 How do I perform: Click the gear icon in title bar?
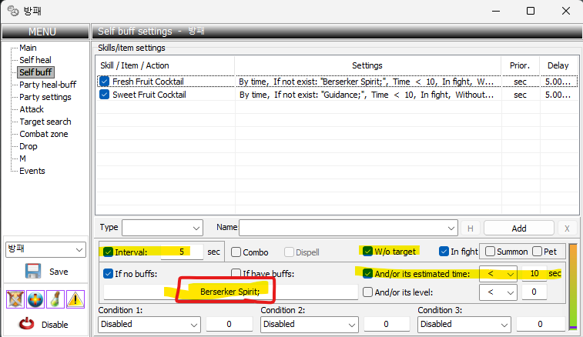(x=12, y=12)
